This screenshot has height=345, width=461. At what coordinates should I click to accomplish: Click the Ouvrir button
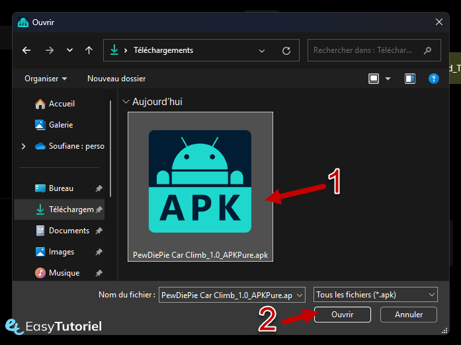pyautogui.click(x=342, y=315)
